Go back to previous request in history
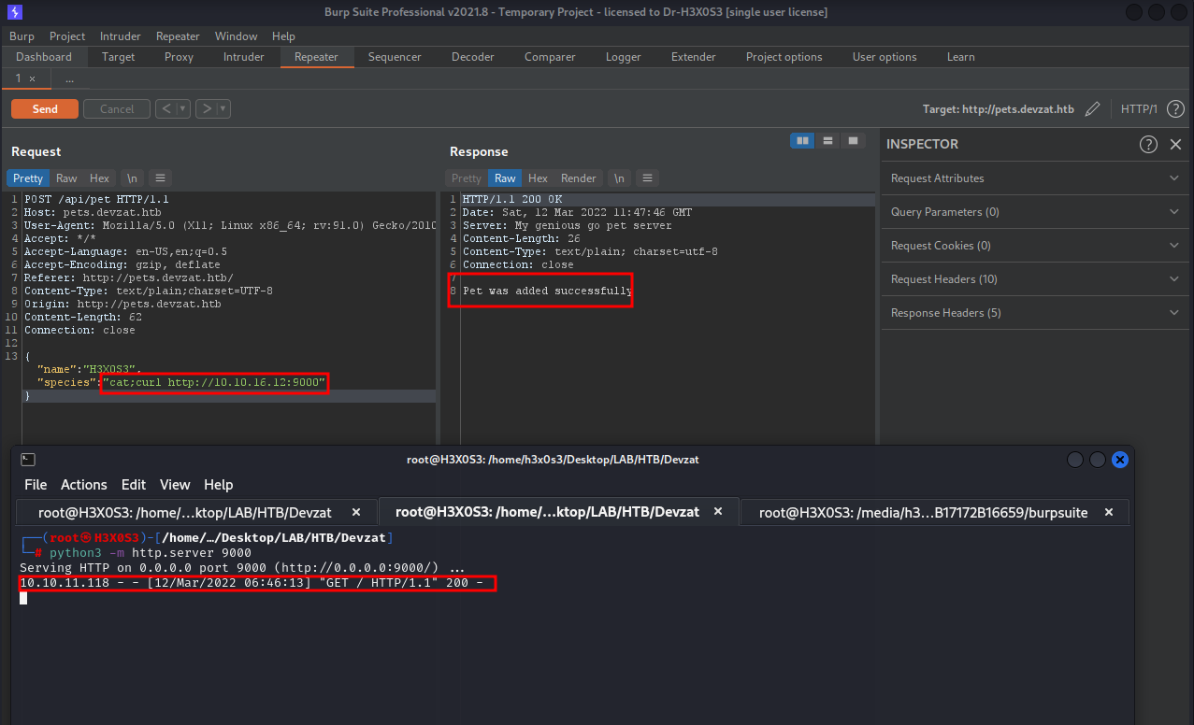 point(165,109)
